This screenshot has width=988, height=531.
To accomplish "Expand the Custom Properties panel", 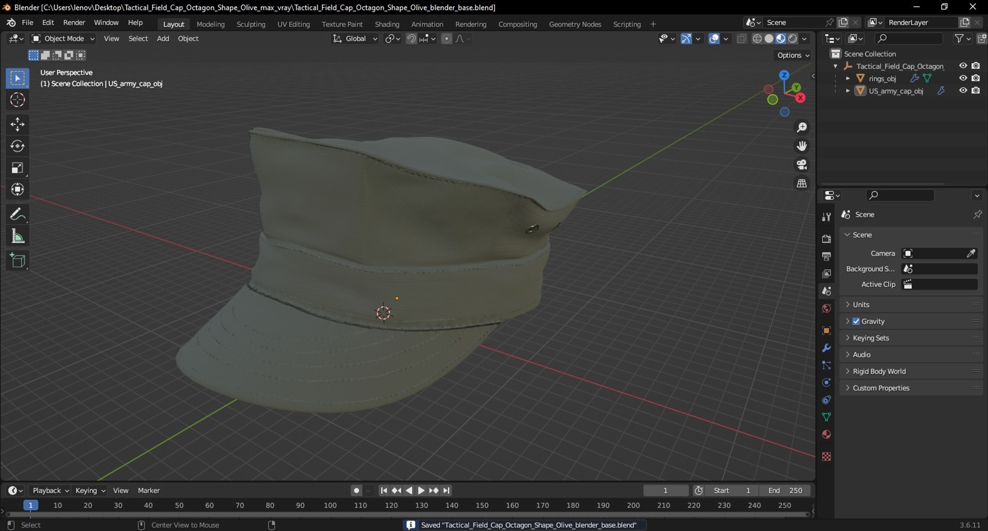I will click(911, 388).
